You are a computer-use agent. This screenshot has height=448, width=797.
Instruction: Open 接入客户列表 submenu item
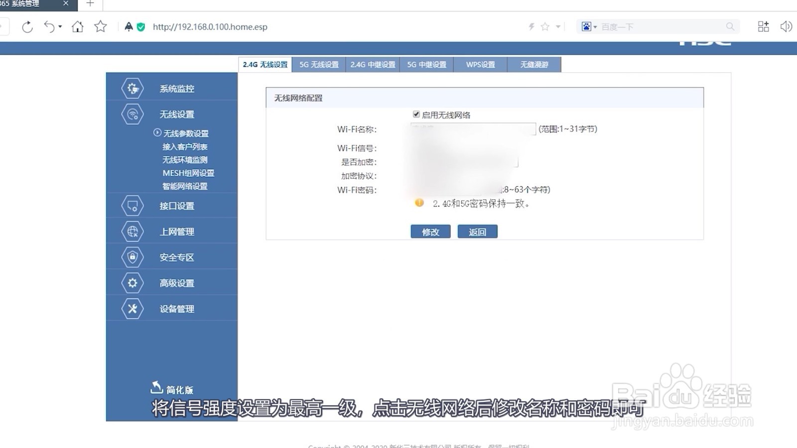[x=185, y=147]
